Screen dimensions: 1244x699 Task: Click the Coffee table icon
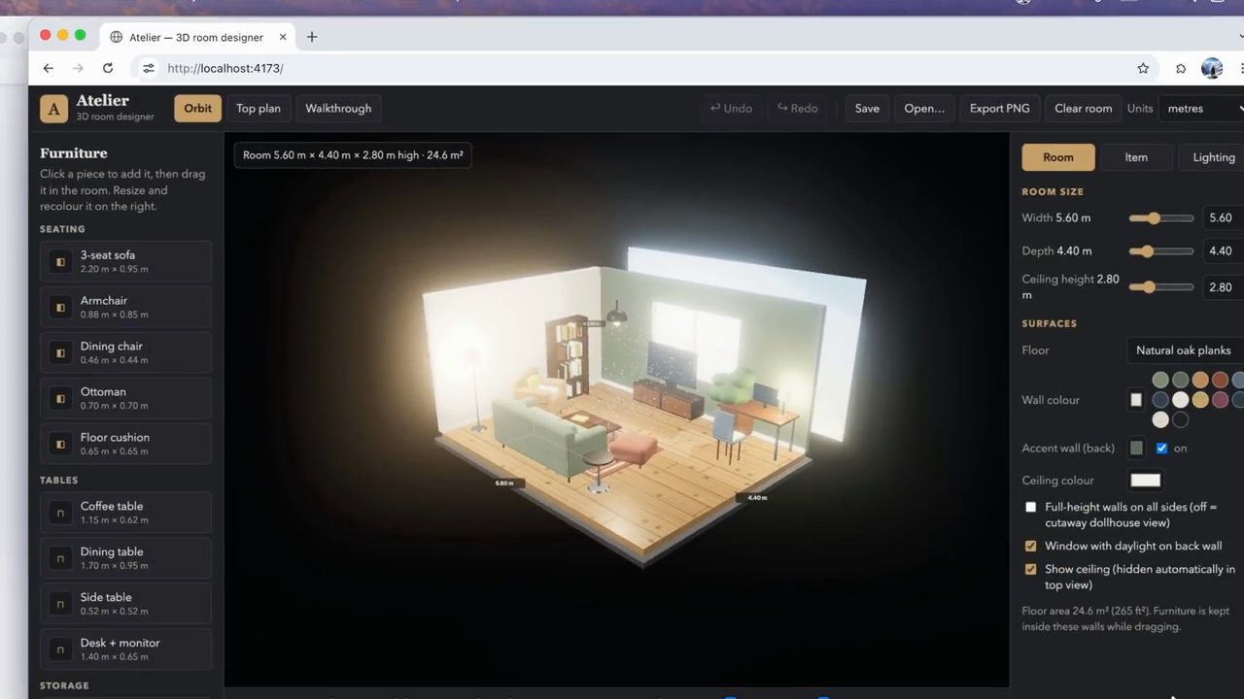tap(60, 514)
